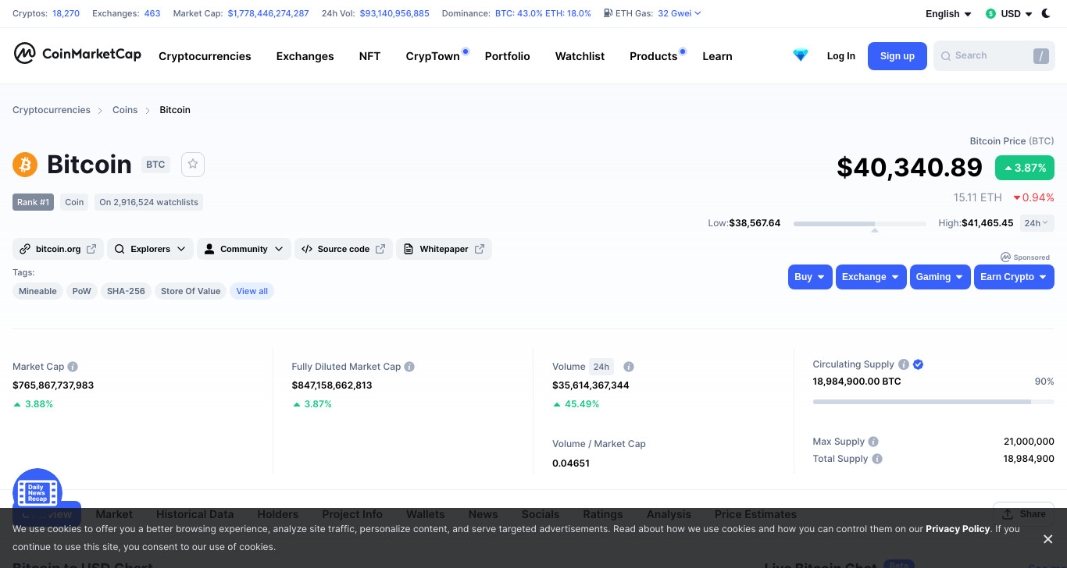
Task: Click Exchanges count 463
Action: click(x=152, y=13)
